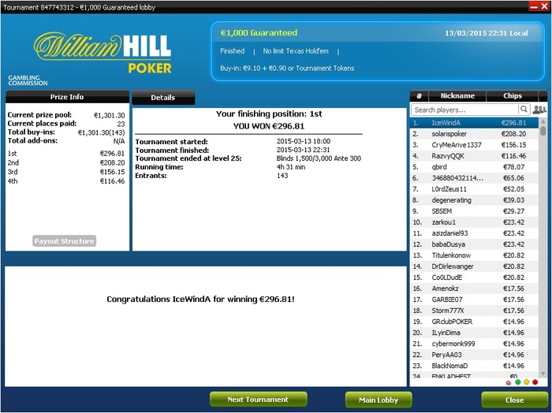Screen dimensions: 552x413
Task: Select player row qbird
Action: (x=474, y=167)
